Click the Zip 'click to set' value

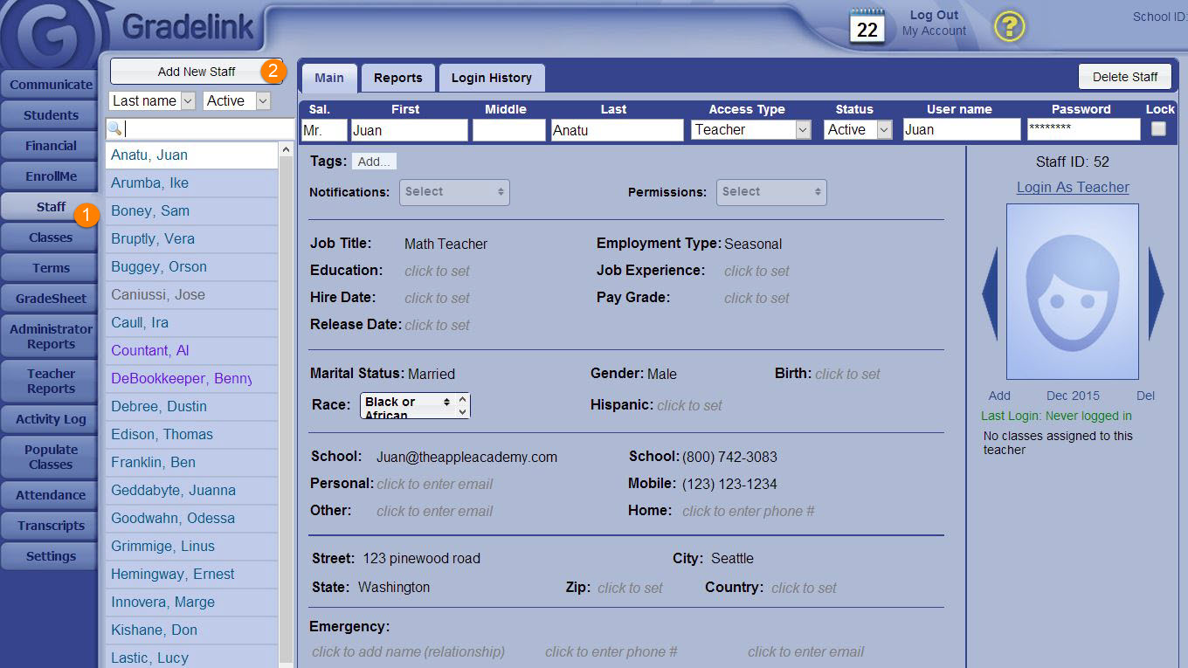point(630,588)
